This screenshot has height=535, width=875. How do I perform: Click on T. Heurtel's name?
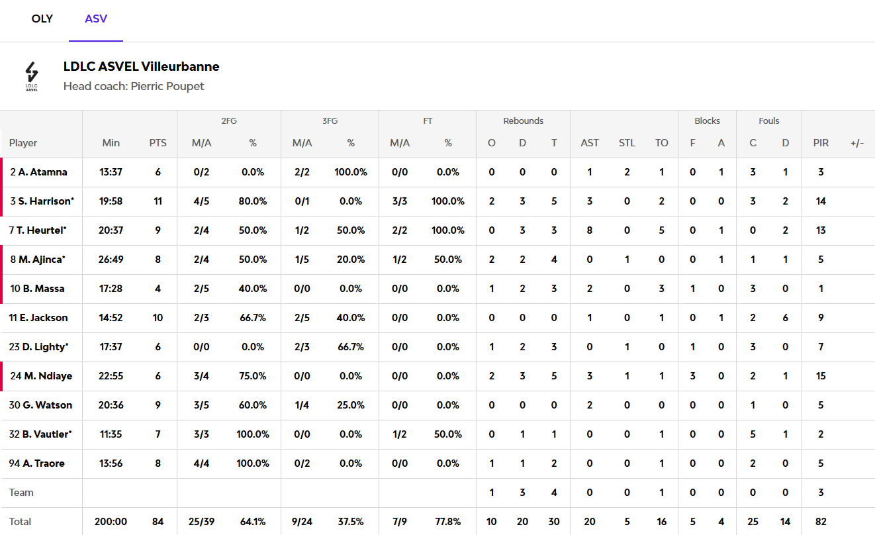pyautogui.click(x=40, y=230)
